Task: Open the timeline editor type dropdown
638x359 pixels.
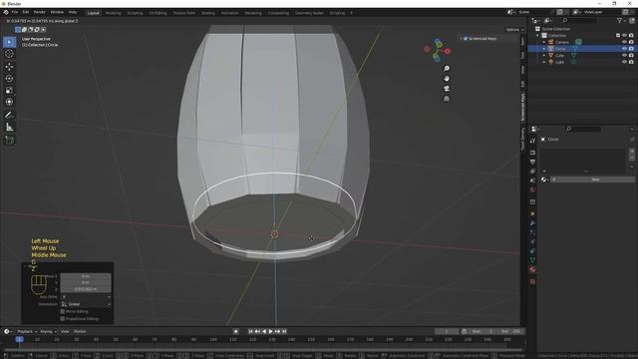Action: pos(8,331)
